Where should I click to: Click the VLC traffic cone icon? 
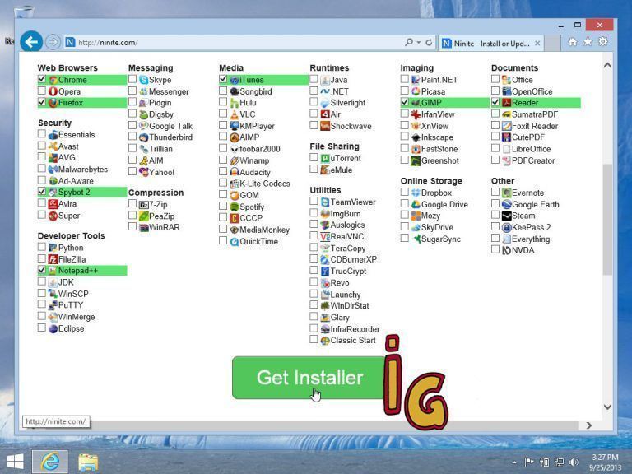pyautogui.click(x=235, y=114)
